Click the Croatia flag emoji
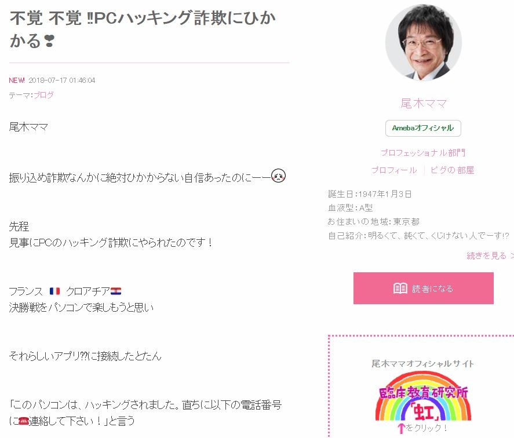 [x=116, y=291]
